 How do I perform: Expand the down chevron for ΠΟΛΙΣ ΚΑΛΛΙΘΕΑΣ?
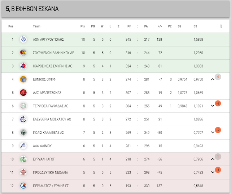coord(213,132)
